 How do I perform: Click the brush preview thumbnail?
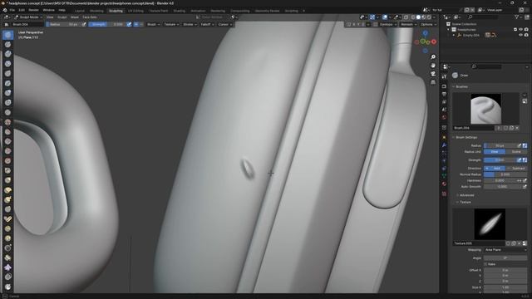(485, 109)
